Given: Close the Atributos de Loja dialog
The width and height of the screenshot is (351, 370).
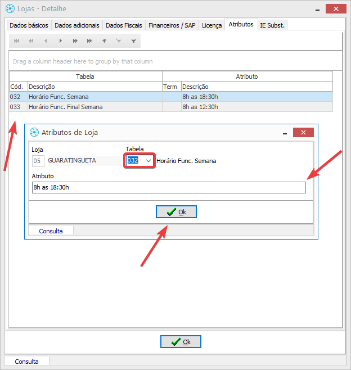Looking at the screenshot, I should pos(303,133).
